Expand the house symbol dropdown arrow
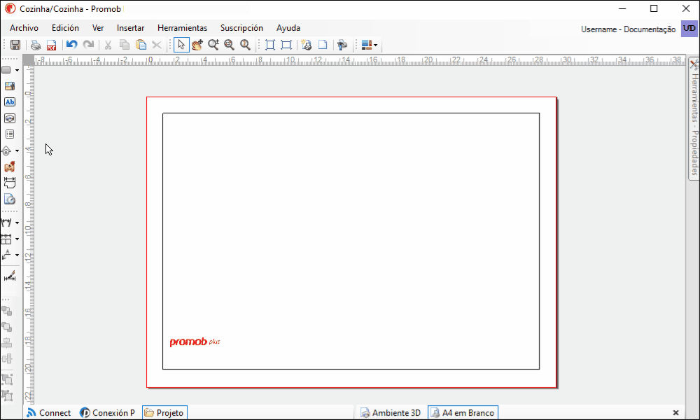Viewport: 700px width, 420px height. 17,151
